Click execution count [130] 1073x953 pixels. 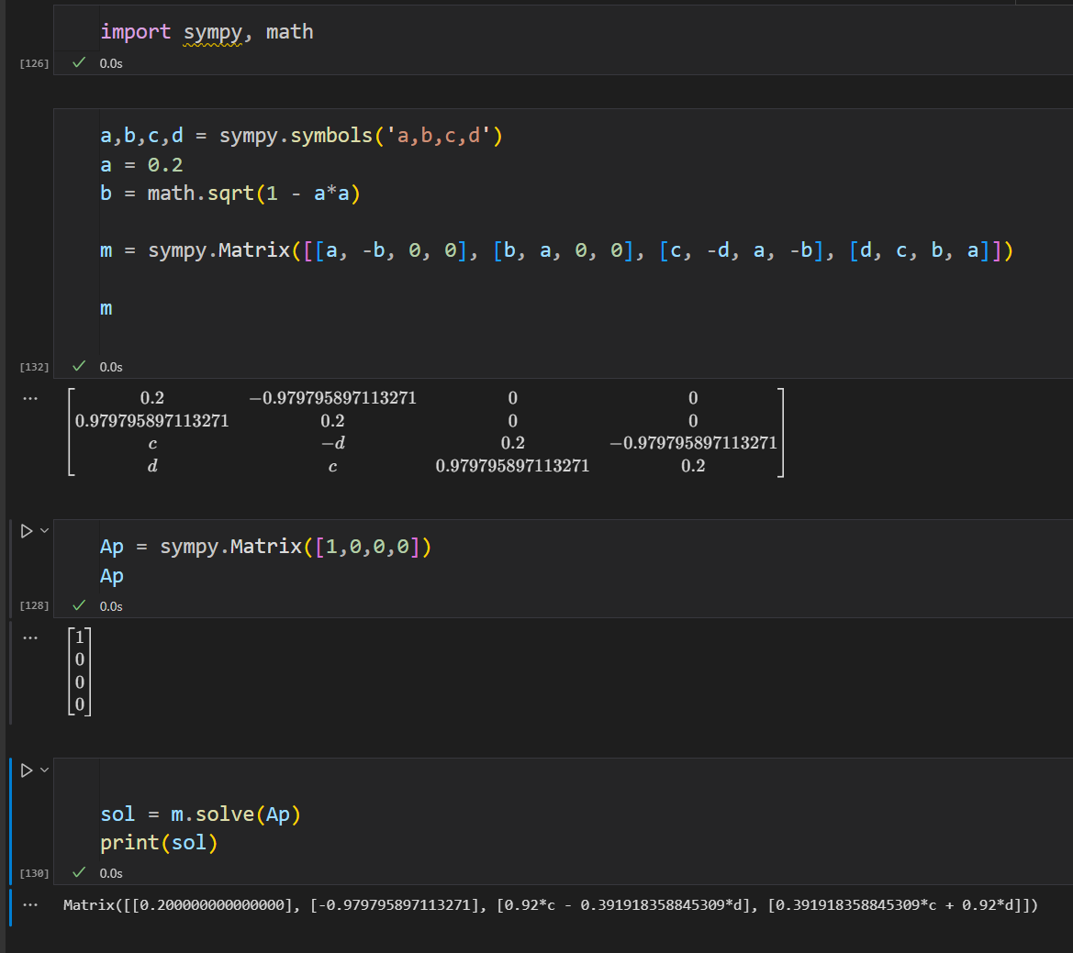pos(34,873)
